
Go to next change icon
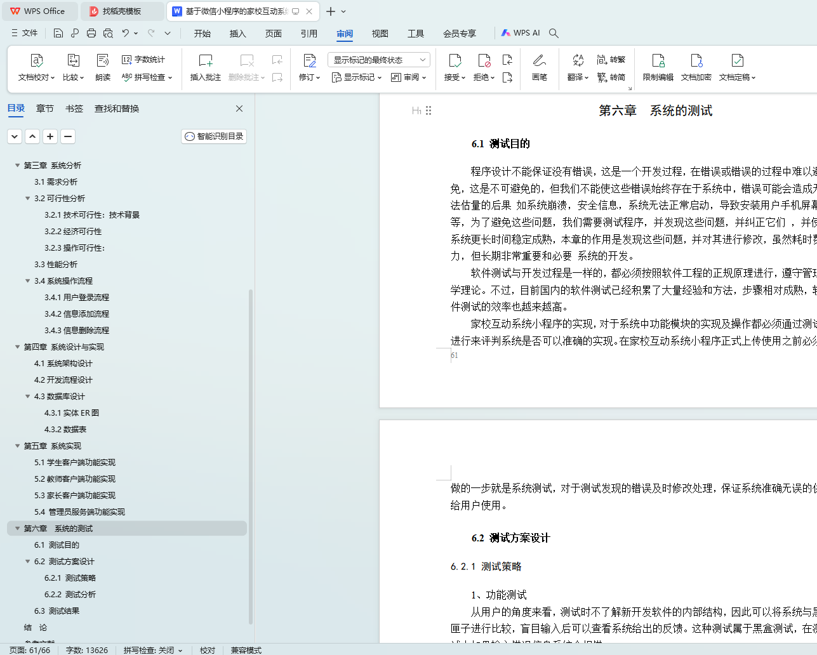coord(507,77)
